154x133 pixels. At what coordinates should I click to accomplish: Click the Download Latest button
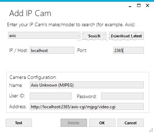tap(126, 36)
